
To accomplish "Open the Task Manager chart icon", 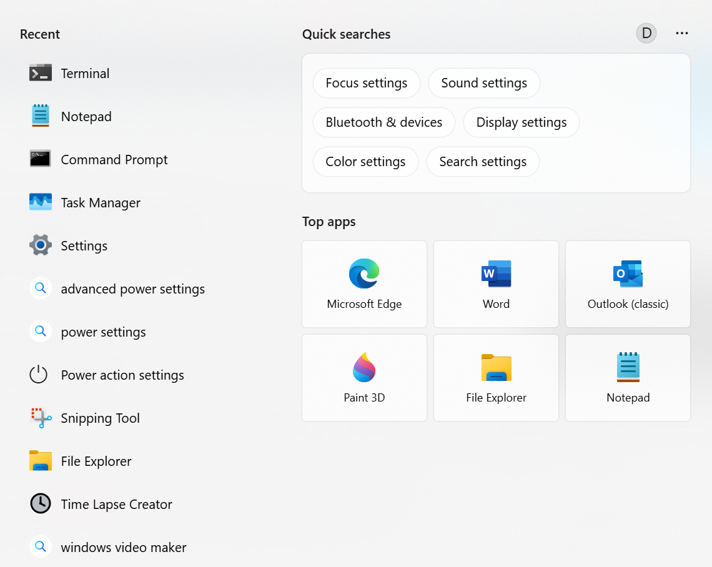I will pos(41,202).
